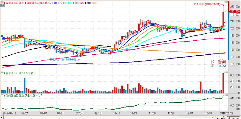Click the blue 호 button
The image size is (241, 119).
3,5
